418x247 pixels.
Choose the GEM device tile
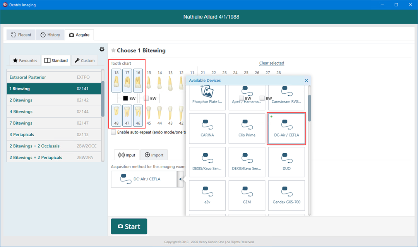tap(247, 195)
